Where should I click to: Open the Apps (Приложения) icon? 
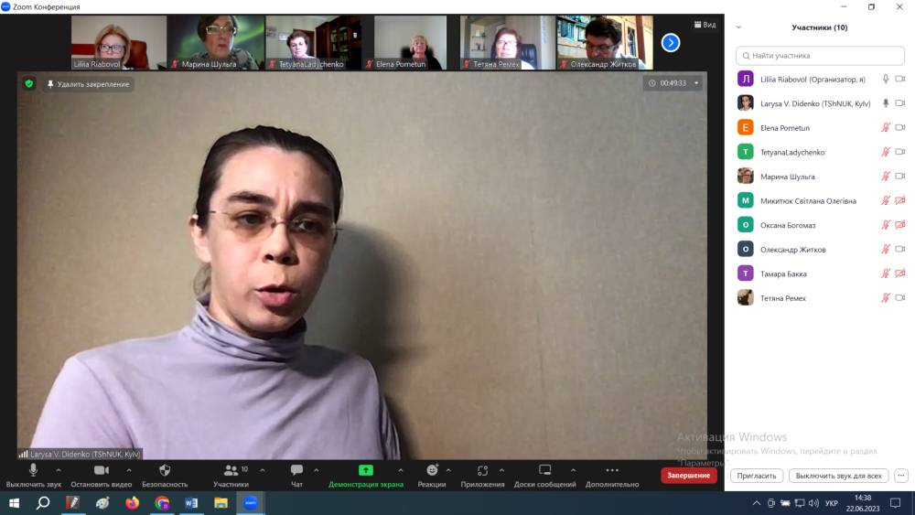point(482,471)
